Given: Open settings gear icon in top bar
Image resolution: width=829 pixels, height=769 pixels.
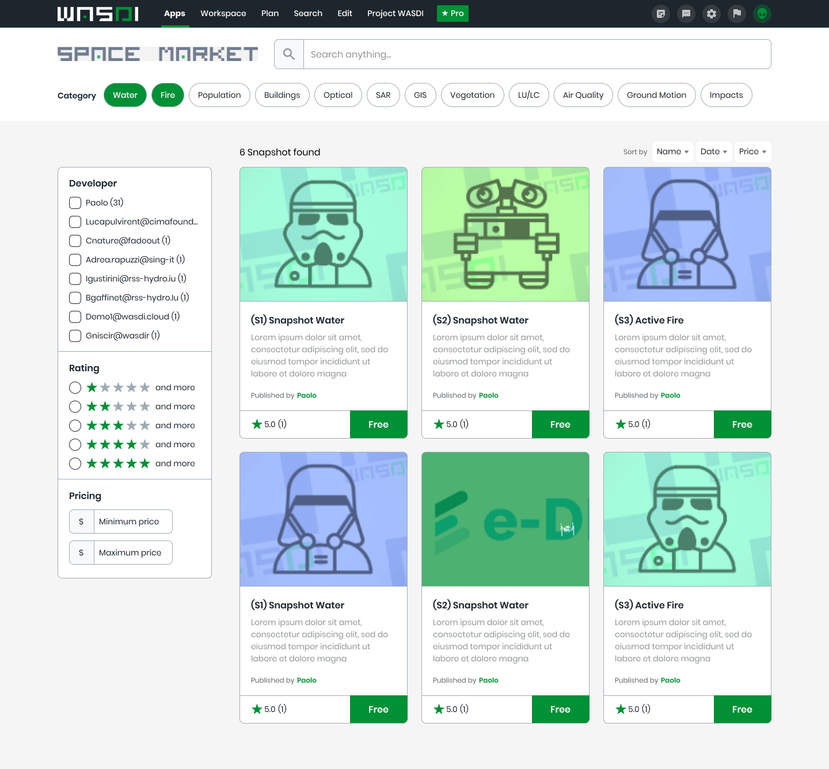Looking at the screenshot, I should 712,14.
